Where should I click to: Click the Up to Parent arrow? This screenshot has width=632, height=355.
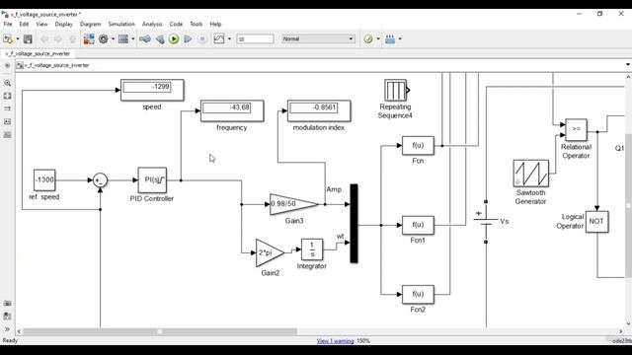[x=72, y=39]
